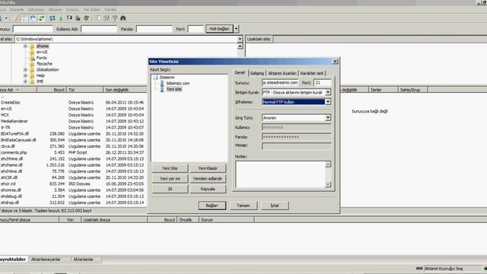This screenshot has height=274, width=487.
Task: Click the binoculars file search icon
Action: coord(123,18)
